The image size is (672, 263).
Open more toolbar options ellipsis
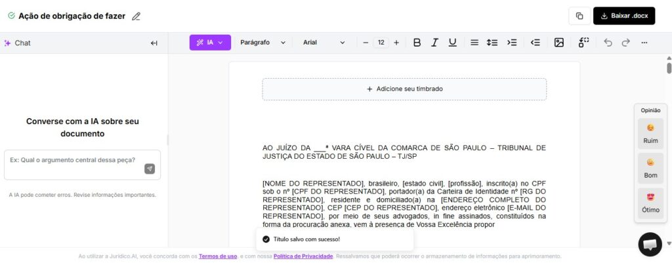pos(644,43)
